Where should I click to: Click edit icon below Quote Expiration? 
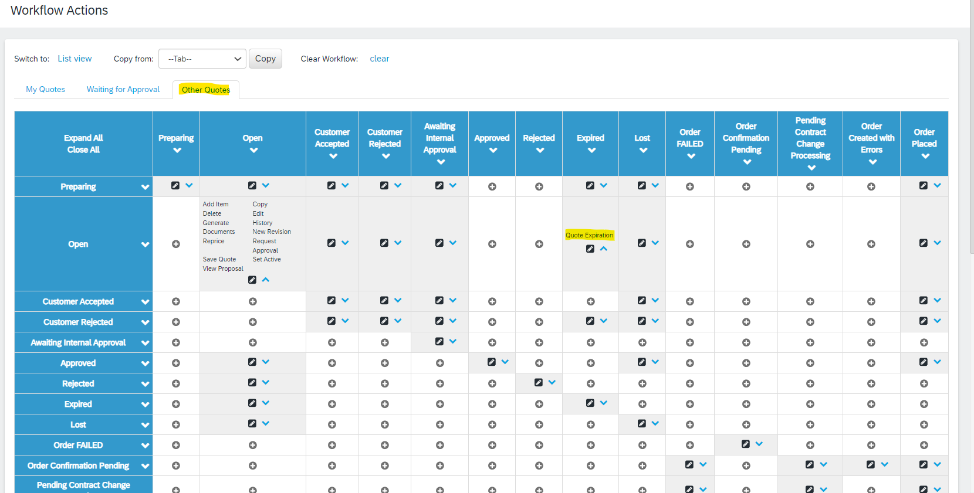pos(590,249)
